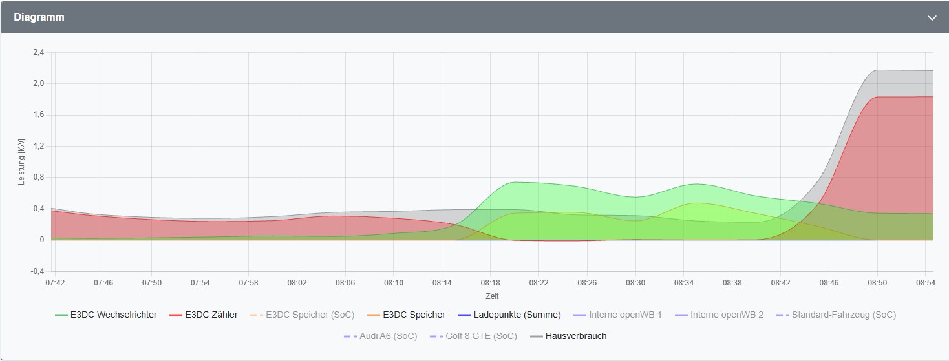This screenshot has height=361, width=949.
Task: Enable the Standard-Fahrzeug (SoC) series
Action: [x=836, y=315]
